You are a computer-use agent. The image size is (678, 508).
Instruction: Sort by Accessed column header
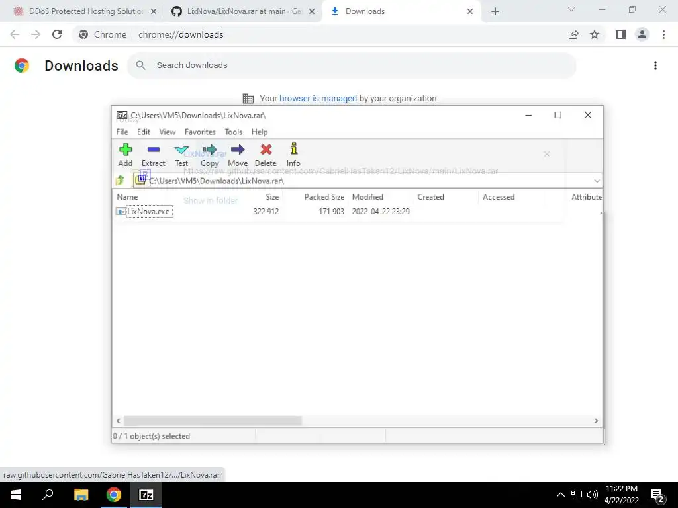point(499,197)
